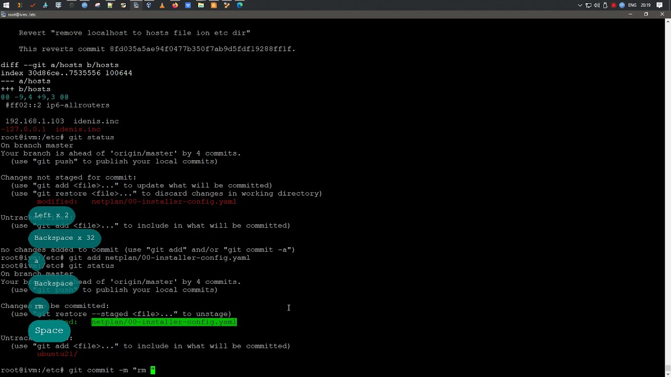Open network status tray icon
The width and height of the screenshot is (671, 377).
(x=588, y=5)
